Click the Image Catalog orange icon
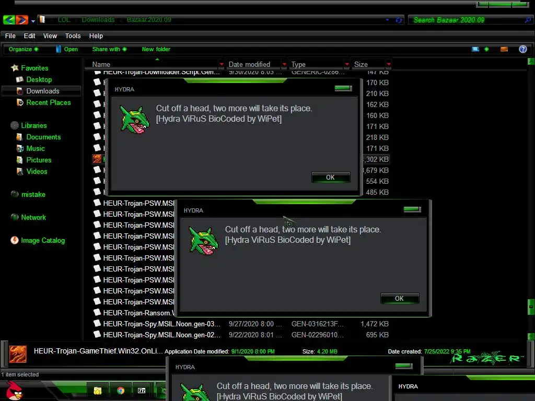The width and height of the screenshot is (535, 401). pyautogui.click(x=14, y=240)
